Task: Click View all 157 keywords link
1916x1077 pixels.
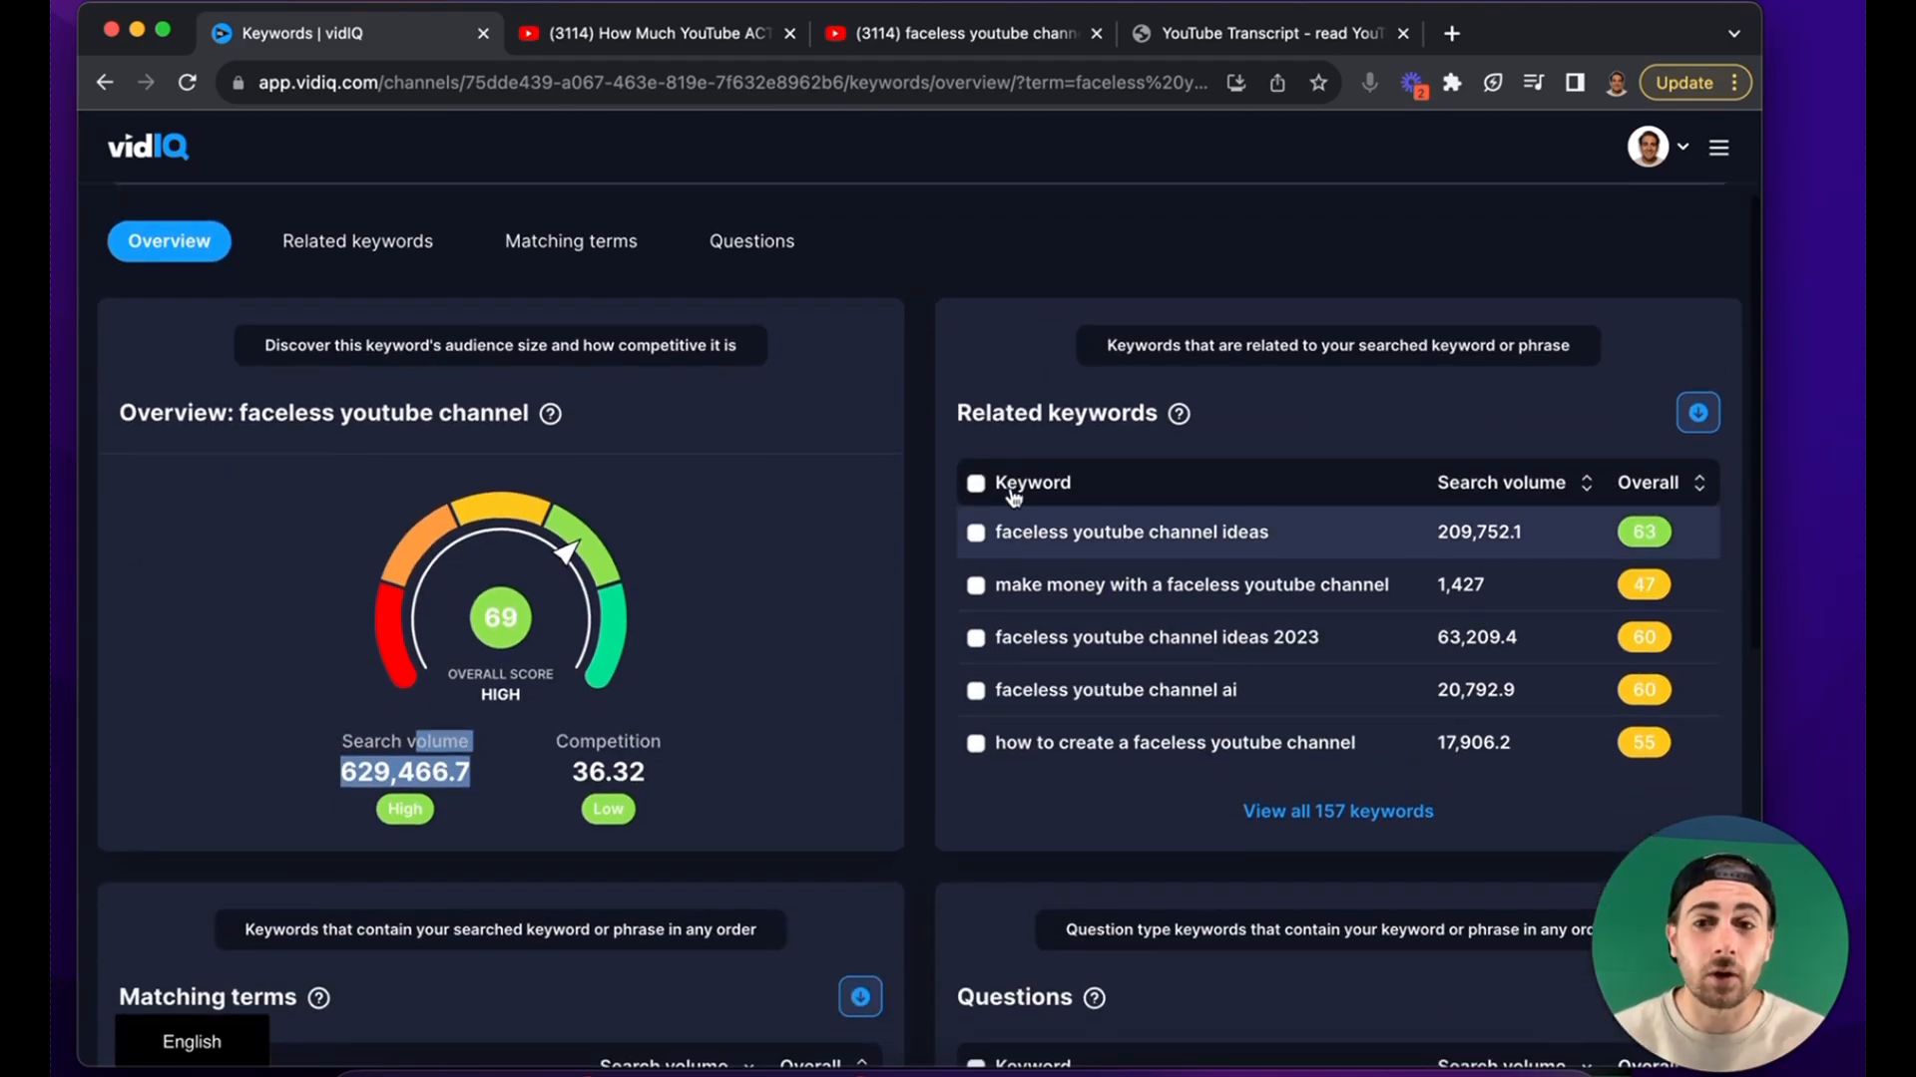Action: coord(1337,810)
